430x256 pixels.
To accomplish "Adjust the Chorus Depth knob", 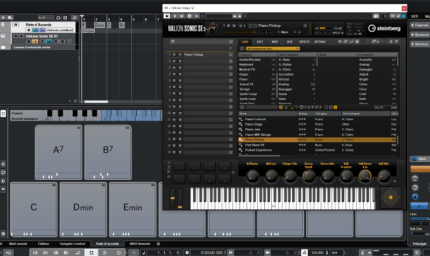I will pos(308,175).
